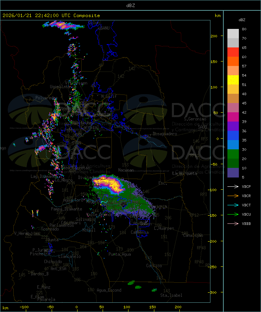Click the dBZ title at the top
Image resolution: width=261 pixels, height=312 pixels.
[x=130, y=5]
